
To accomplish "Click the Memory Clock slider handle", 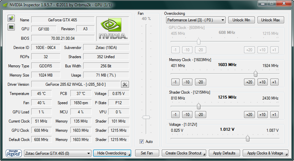I will pyautogui.click(x=256, y=74).
